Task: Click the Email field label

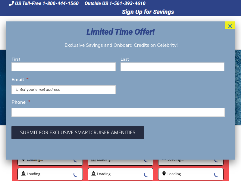Action: (18, 80)
